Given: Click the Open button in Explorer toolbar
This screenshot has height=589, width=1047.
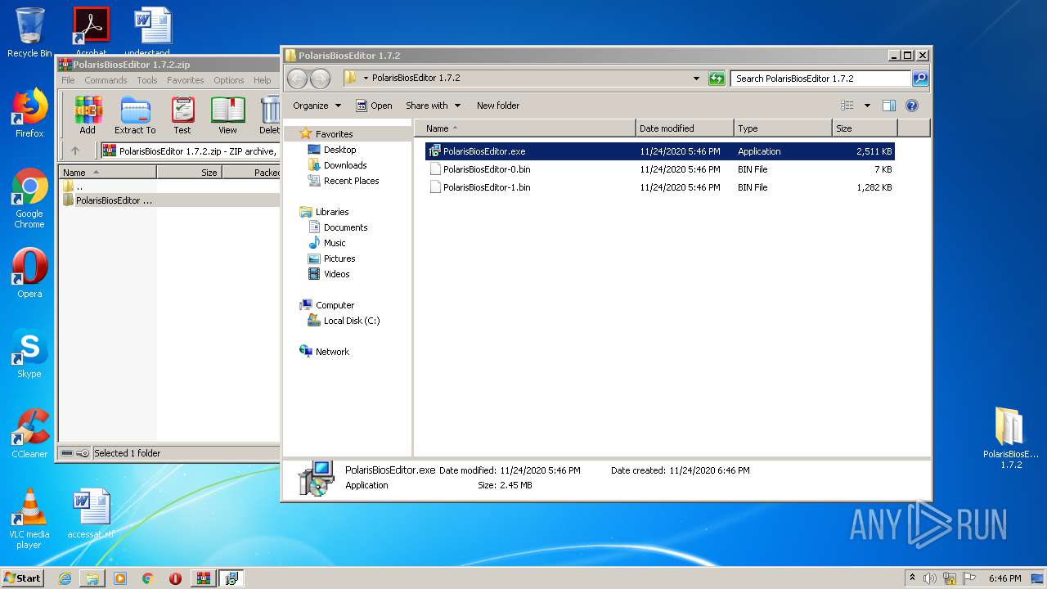Looking at the screenshot, I should point(374,106).
